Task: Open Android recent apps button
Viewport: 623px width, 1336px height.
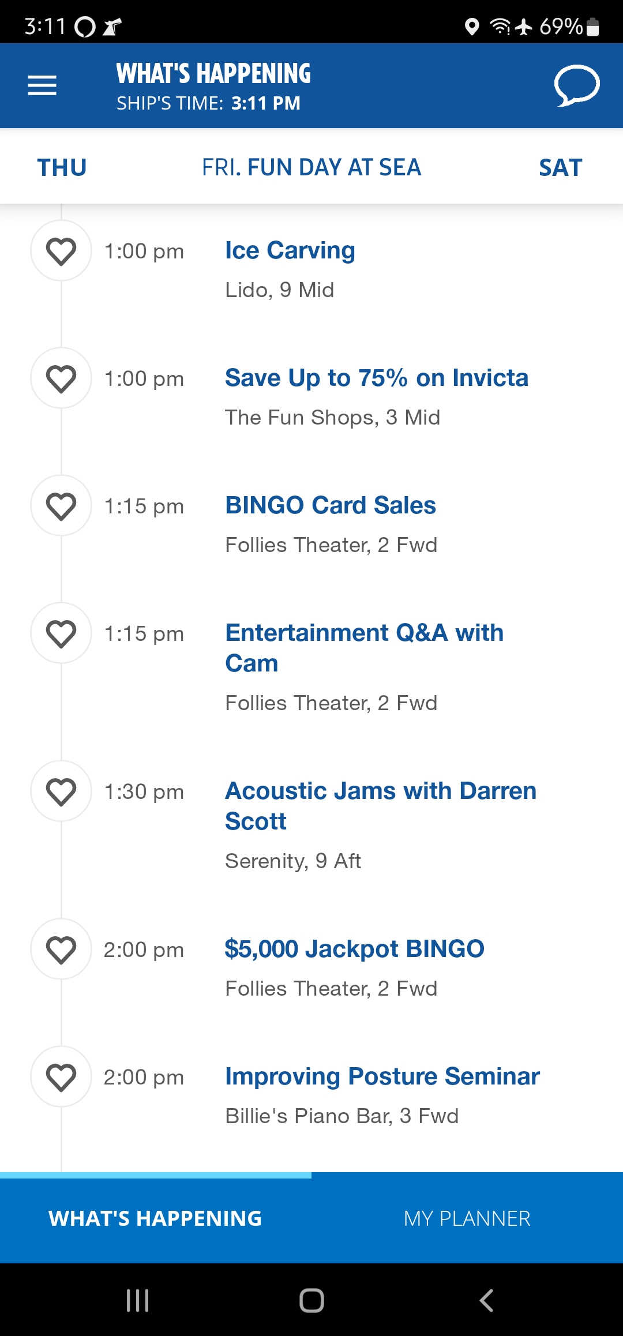Action: click(137, 1300)
